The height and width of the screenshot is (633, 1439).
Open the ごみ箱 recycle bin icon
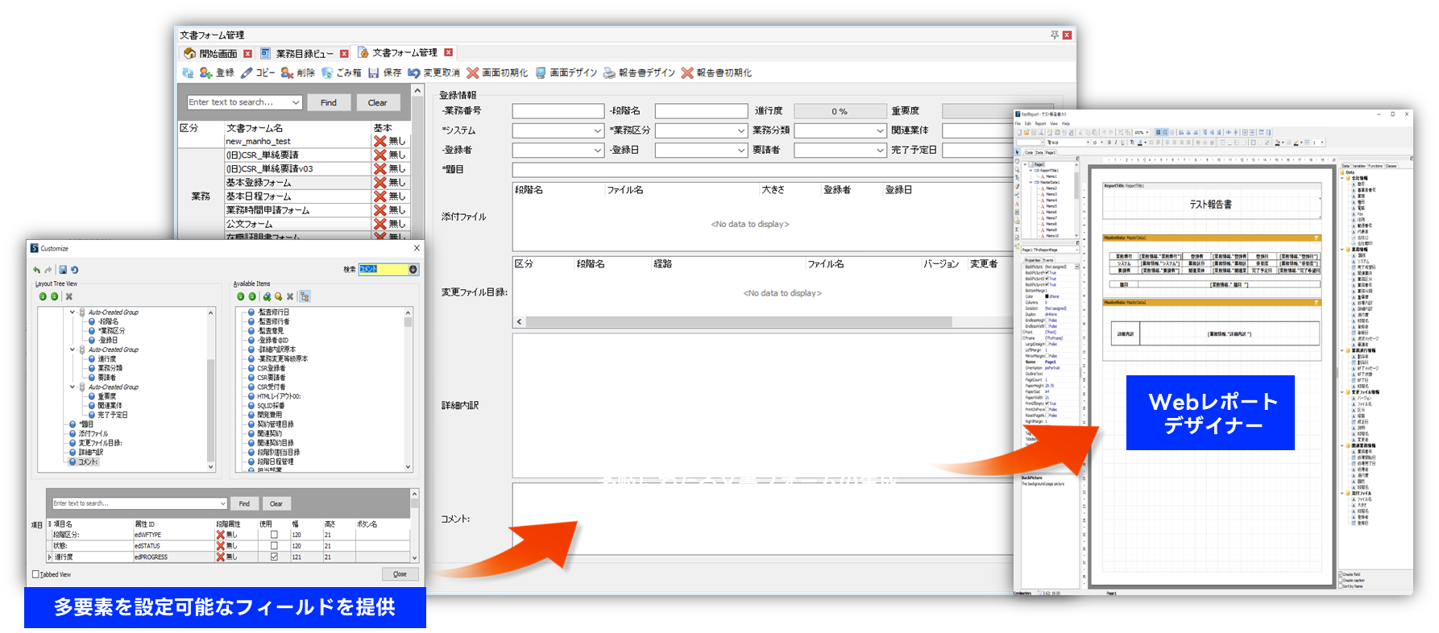[327, 73]
